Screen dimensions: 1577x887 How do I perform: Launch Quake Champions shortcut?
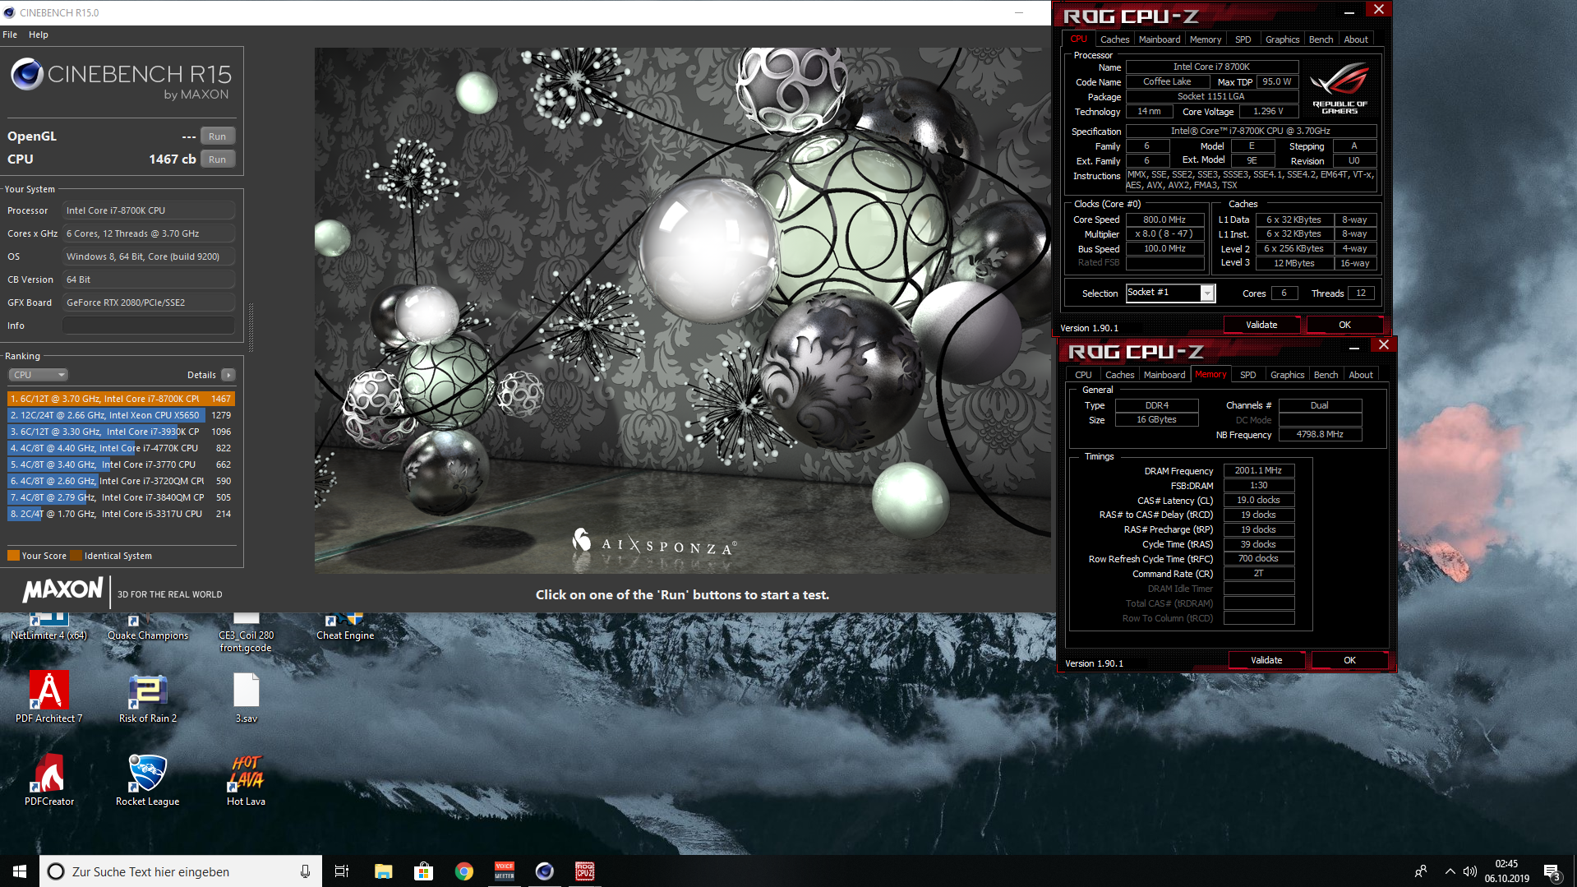tap(148, 627)
